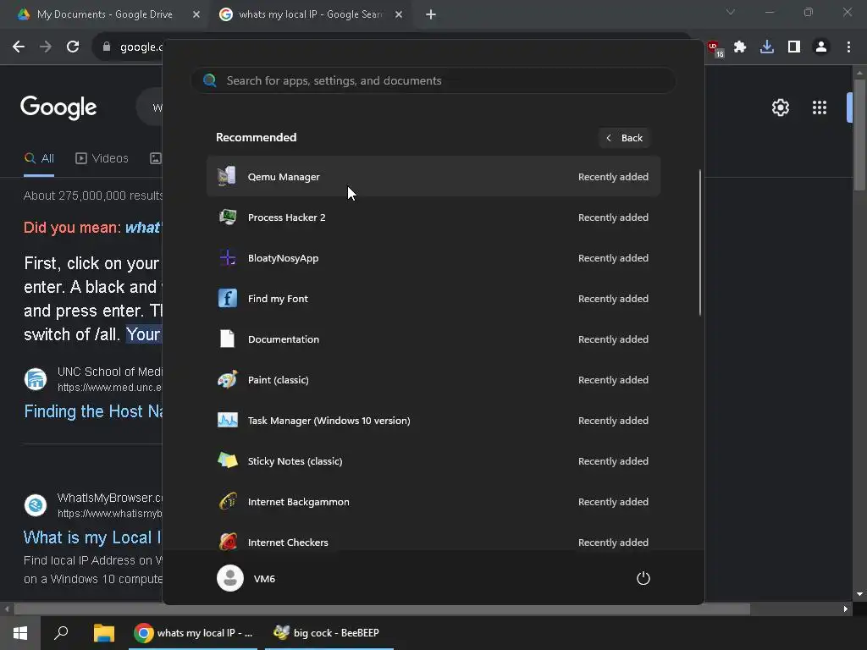Click the Start menu search field
867x650 pixels.
(x=433, y=80)
